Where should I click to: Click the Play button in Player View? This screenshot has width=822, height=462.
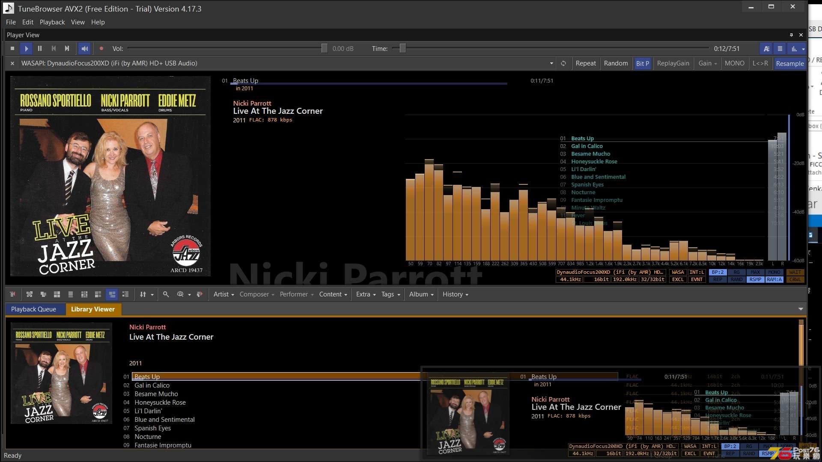(x=26, y=49)
